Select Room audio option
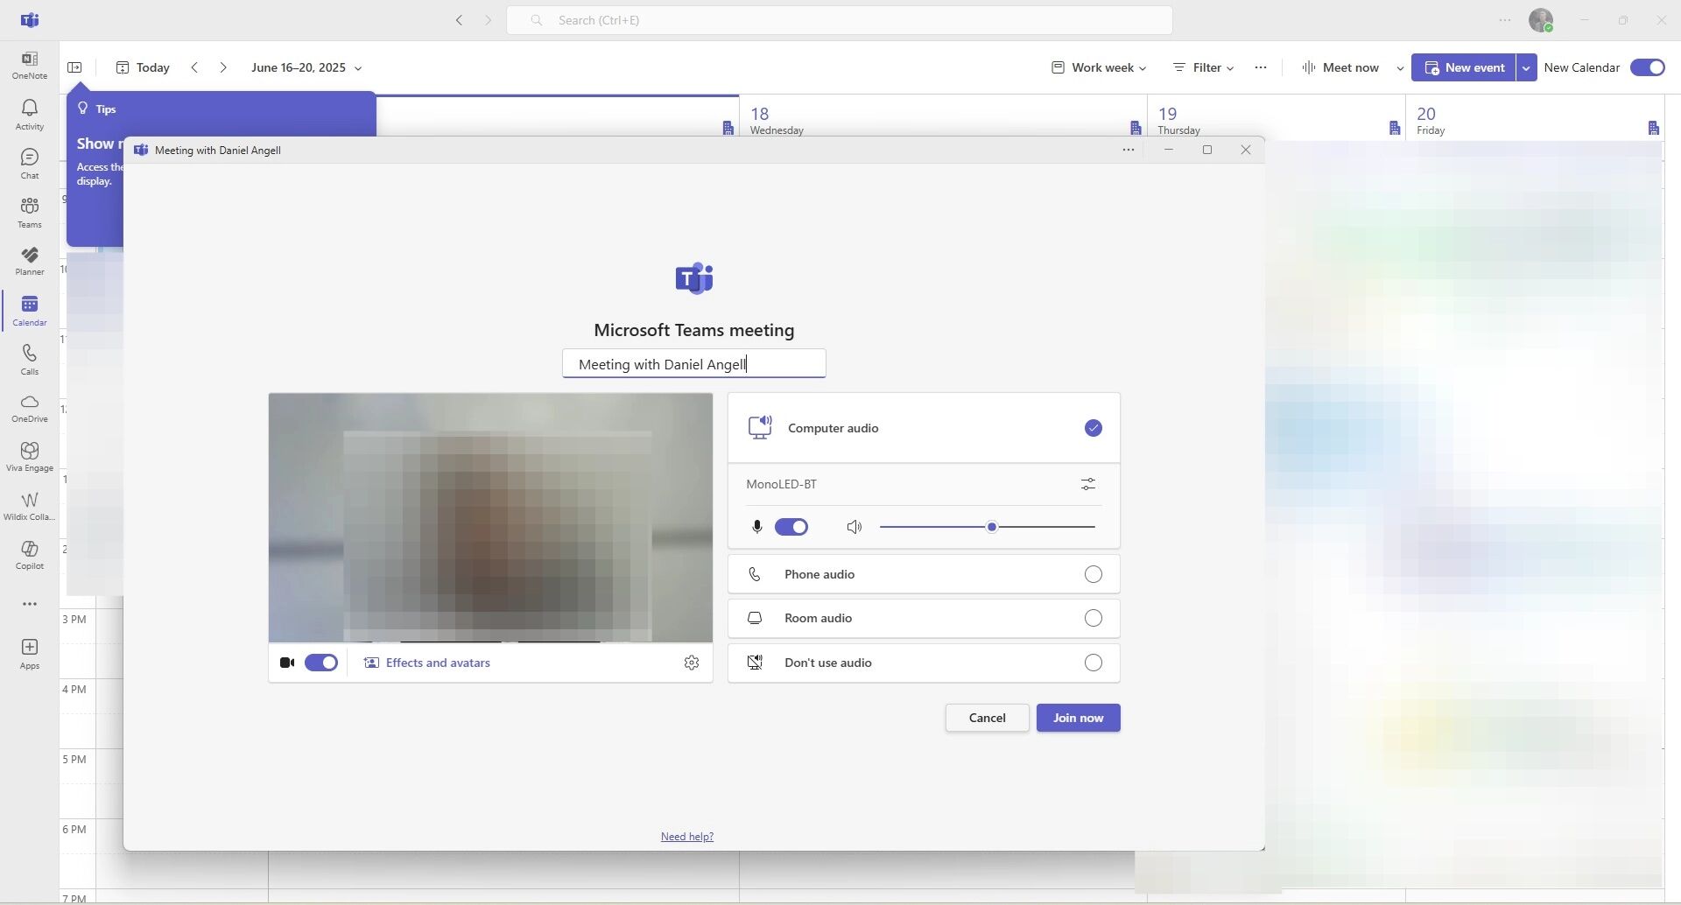Image resolution: width=1681 pixels, height=905 pixels. point(924,618)
